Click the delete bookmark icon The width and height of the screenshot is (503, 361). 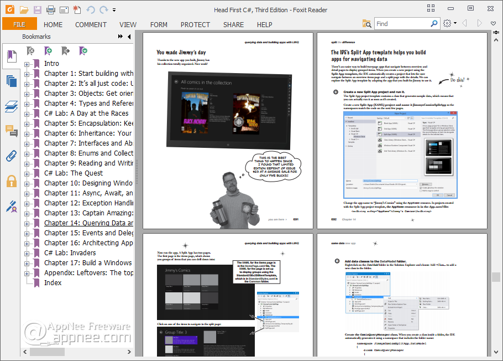click(x=30, y=51)
